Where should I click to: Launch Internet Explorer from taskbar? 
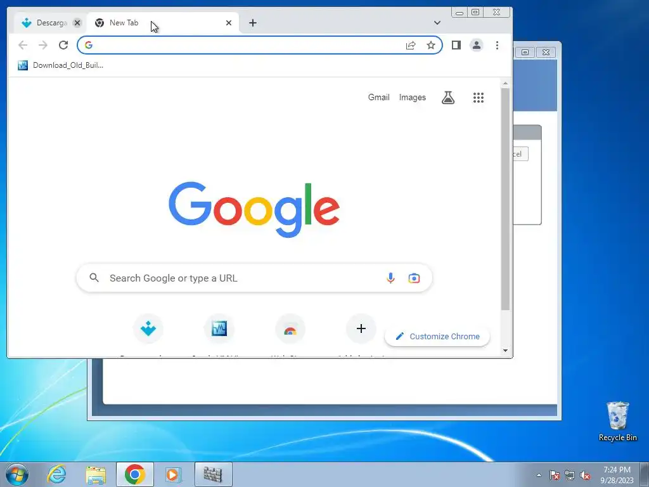[x=56, y=474]
